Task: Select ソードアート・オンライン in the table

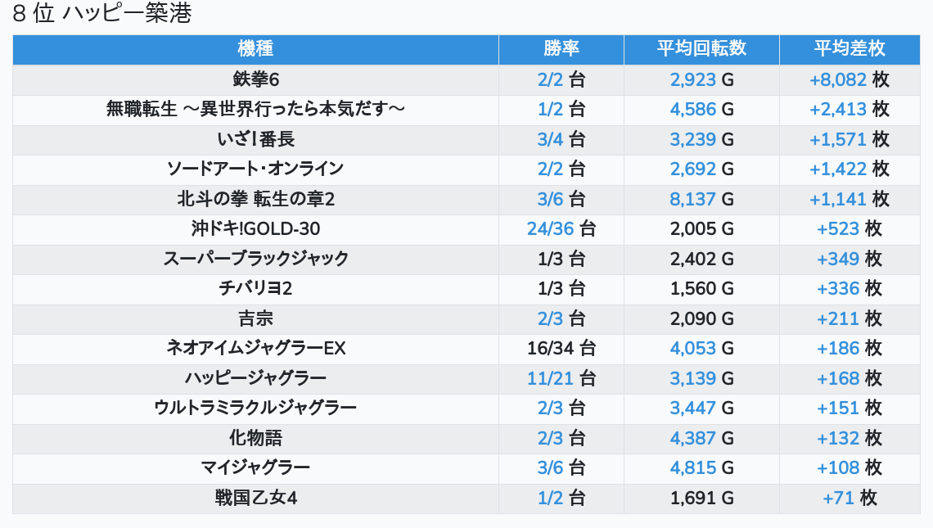Action: click(255, 169)
